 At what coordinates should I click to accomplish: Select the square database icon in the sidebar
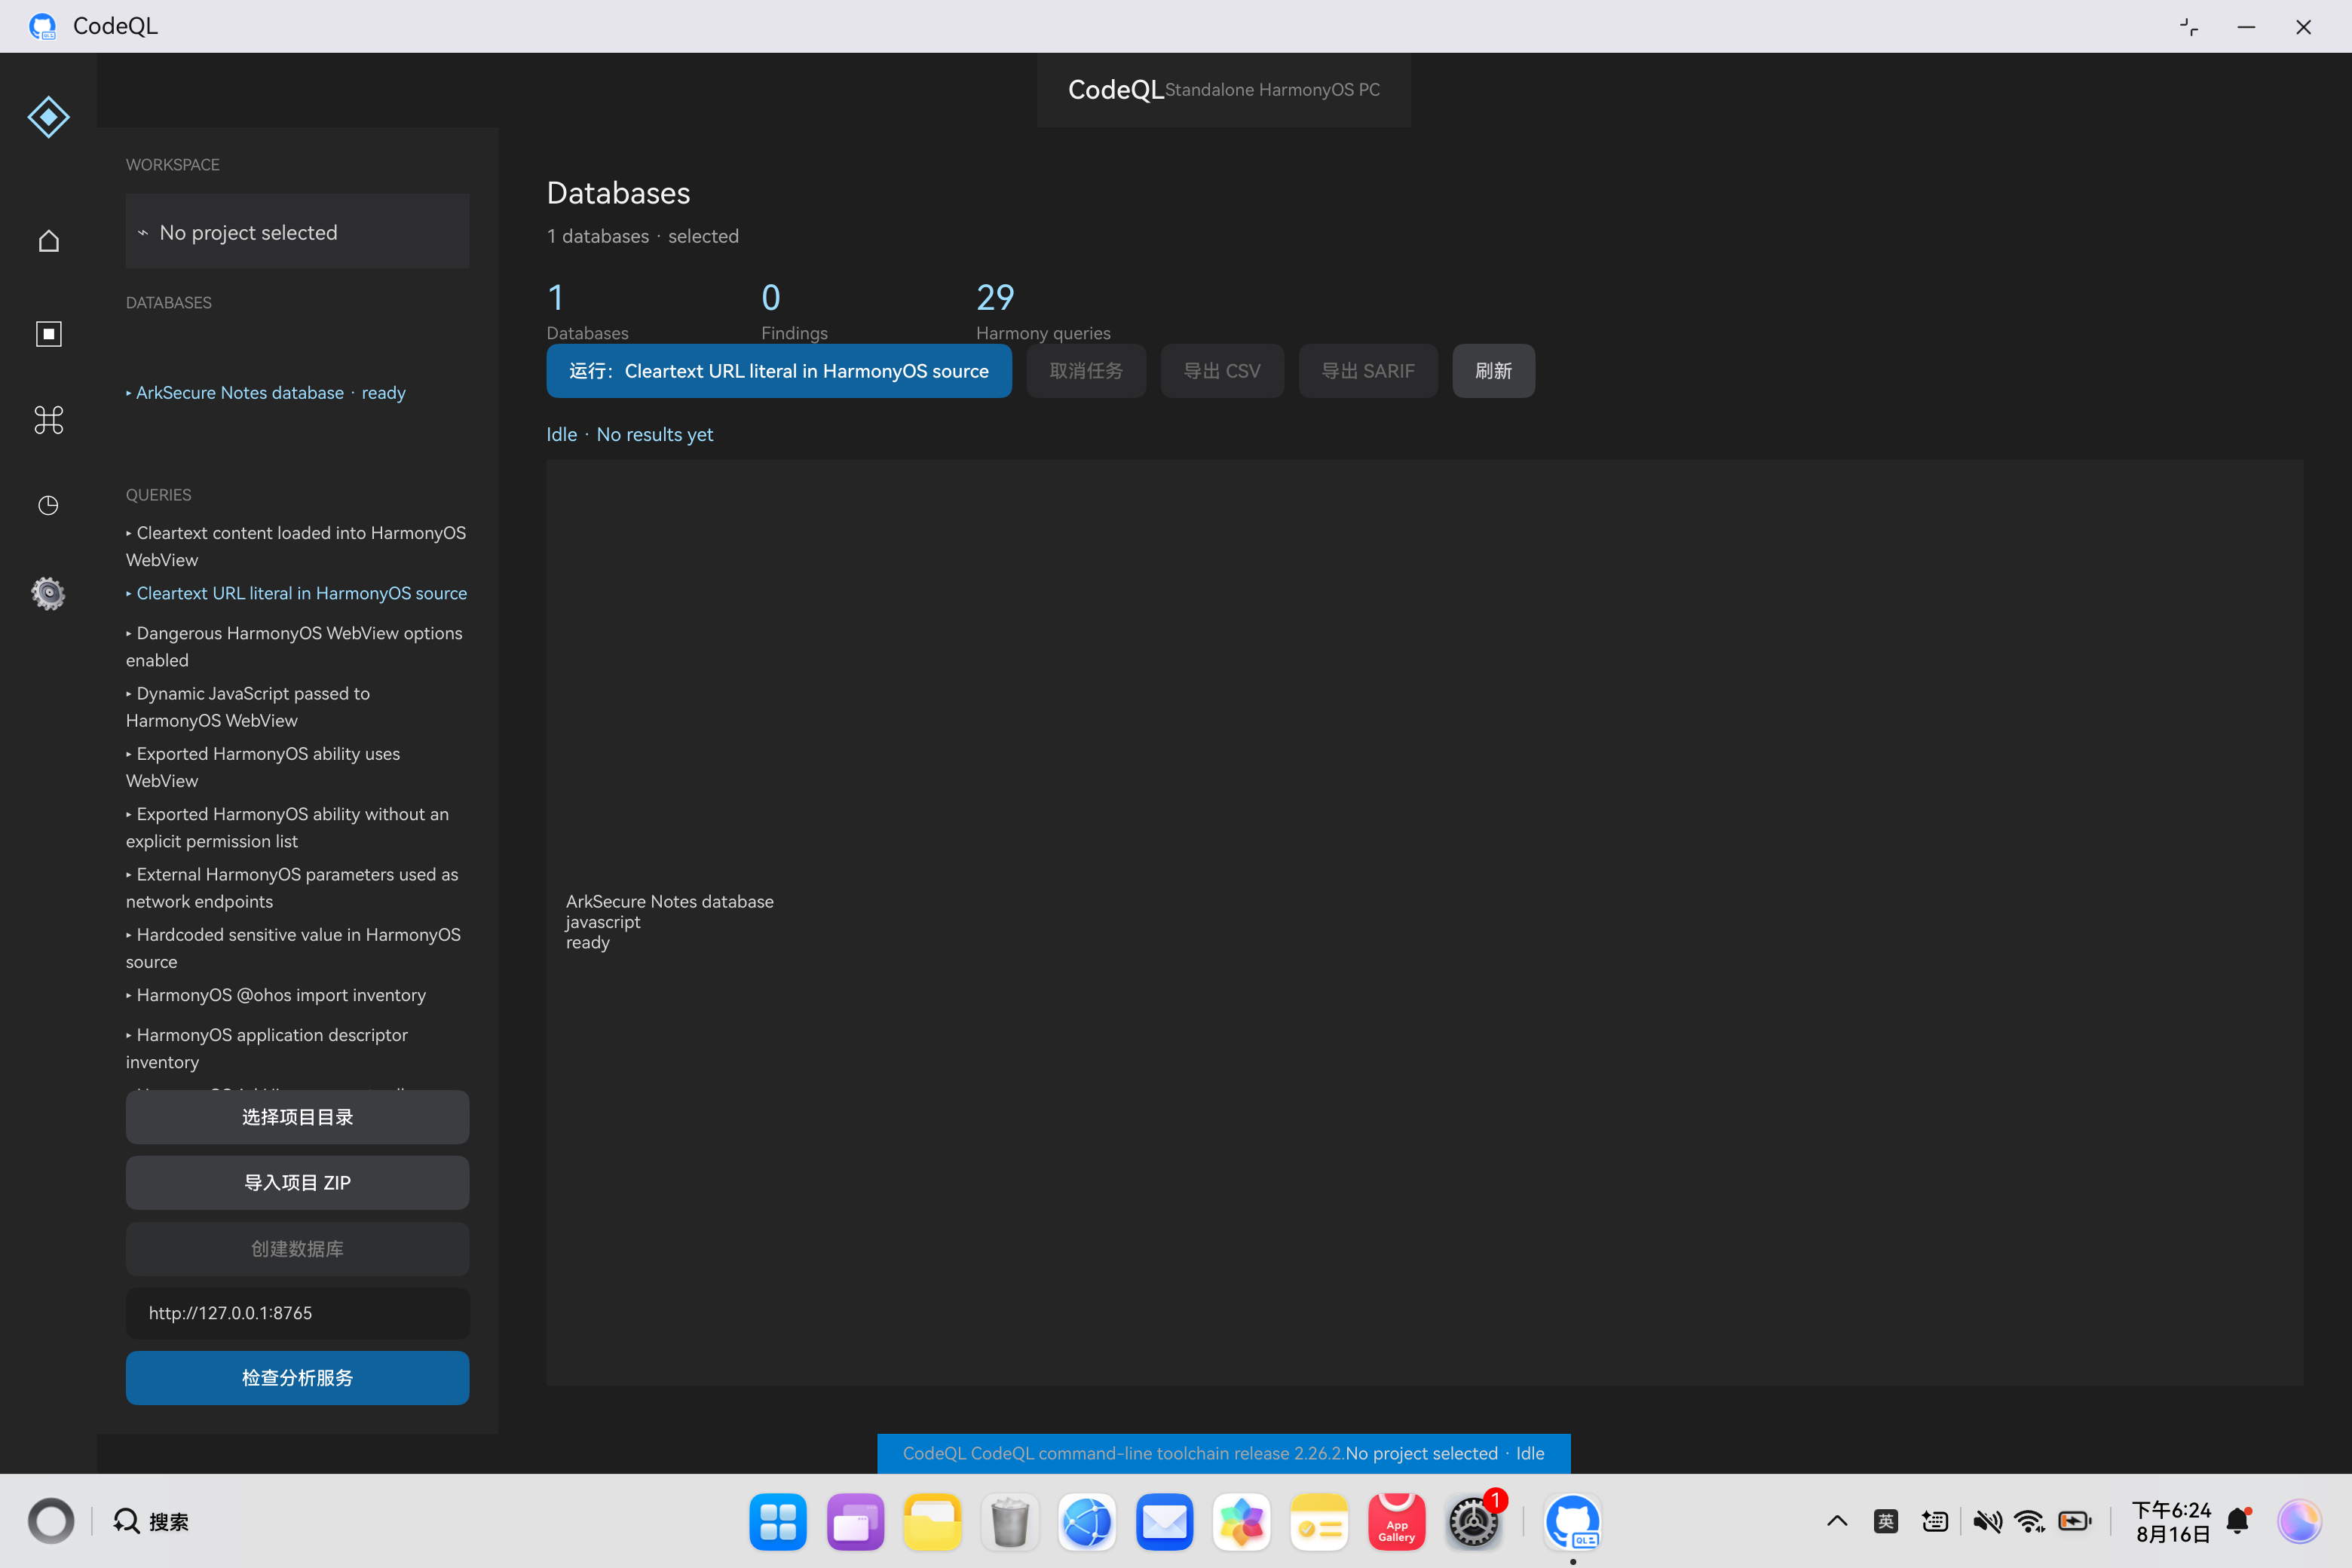coord(48,333)
